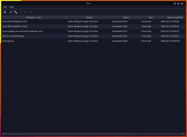The height and width of the screenshot is (137, 187).
Task: Click Completed (24s) status cell
Action: pyautogui.click(x=126, y=21)
